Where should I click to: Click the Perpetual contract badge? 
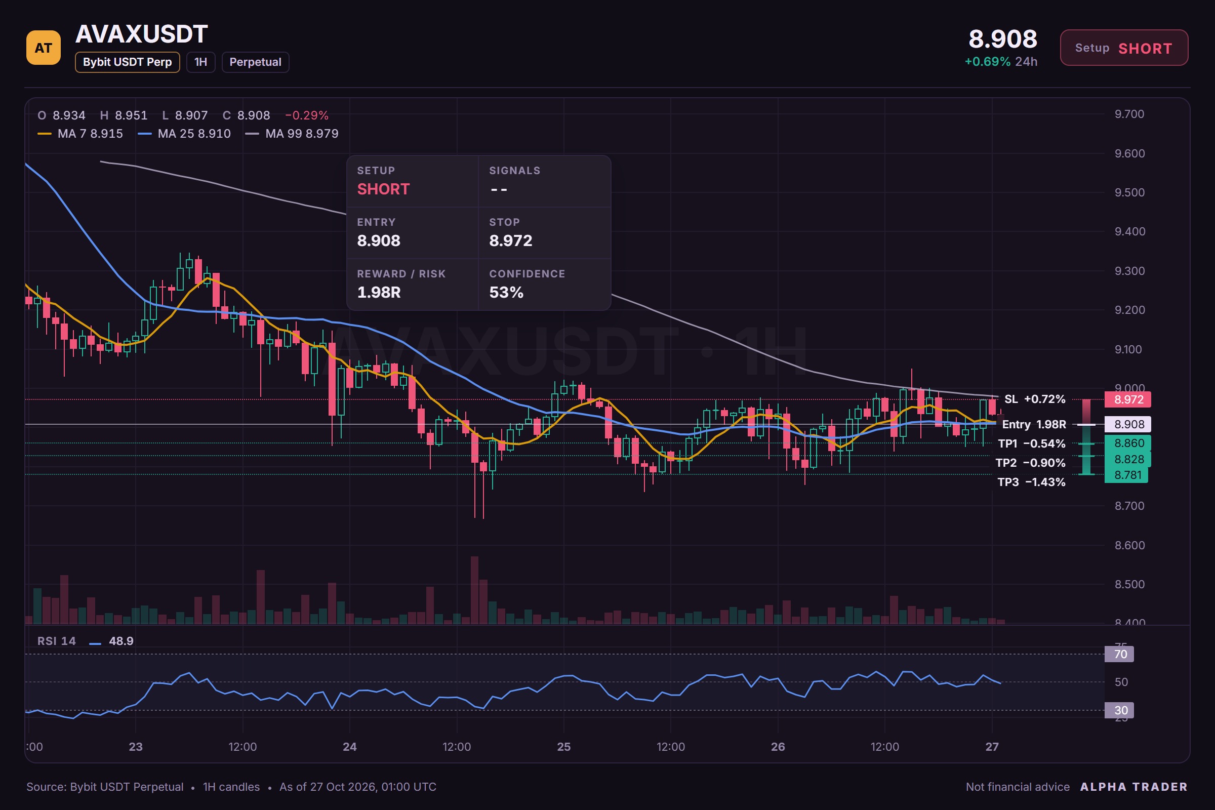pyautogui.click(x=255, y=62)
